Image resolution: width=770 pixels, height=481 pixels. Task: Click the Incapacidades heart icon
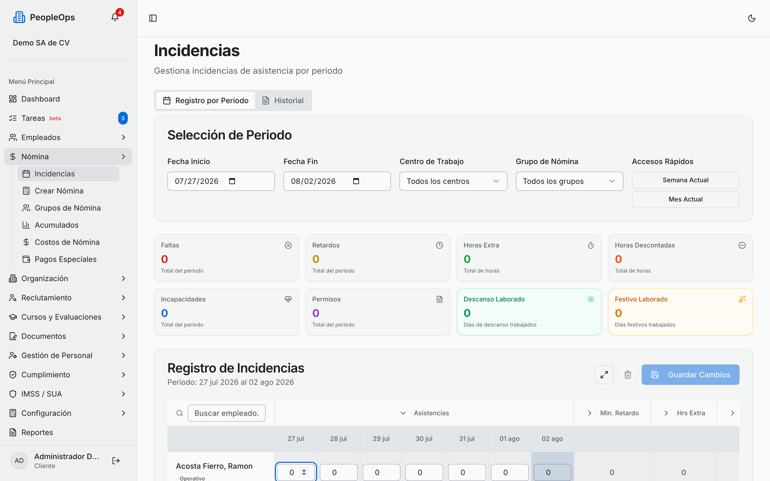tap(288, 299)
